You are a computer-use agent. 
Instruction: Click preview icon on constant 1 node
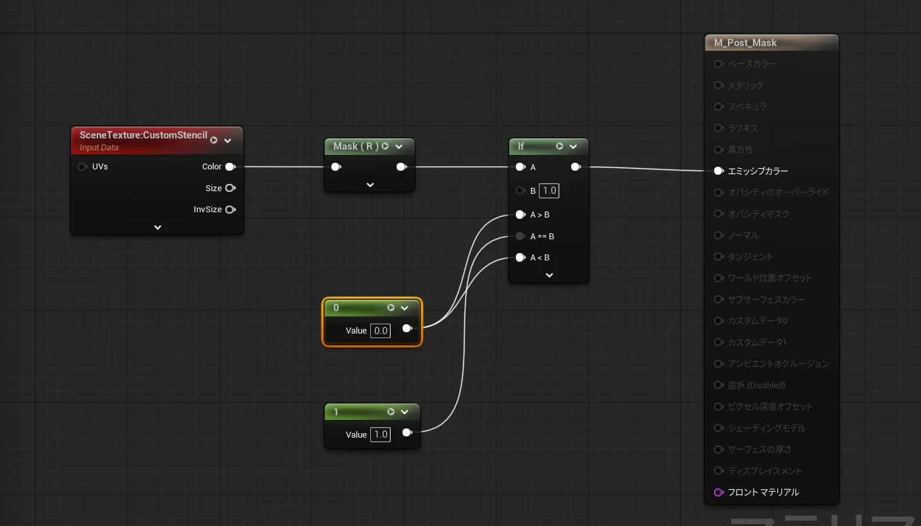coord(391,412)
